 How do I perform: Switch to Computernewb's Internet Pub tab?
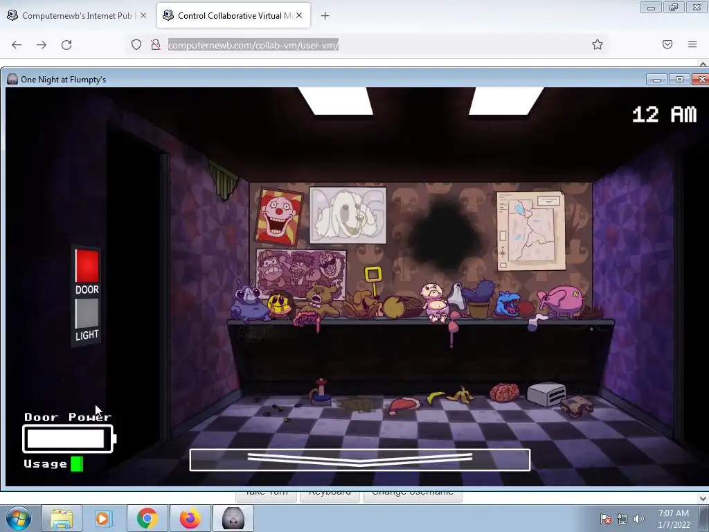(77, 16)
